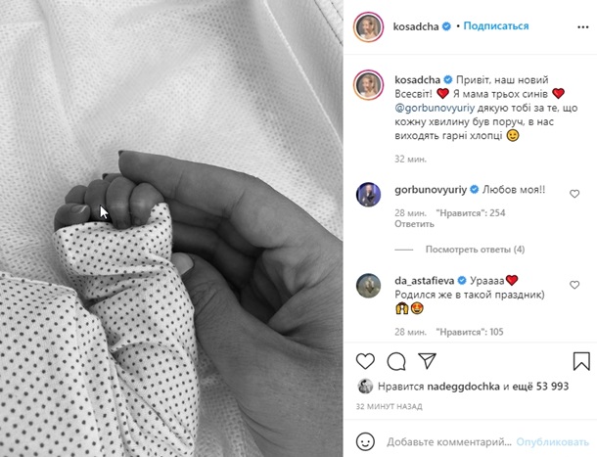The height and width of the screenshot is (457, 597).
Task: Open emoji picker smiley icon
Action: [x=365, y=441]
